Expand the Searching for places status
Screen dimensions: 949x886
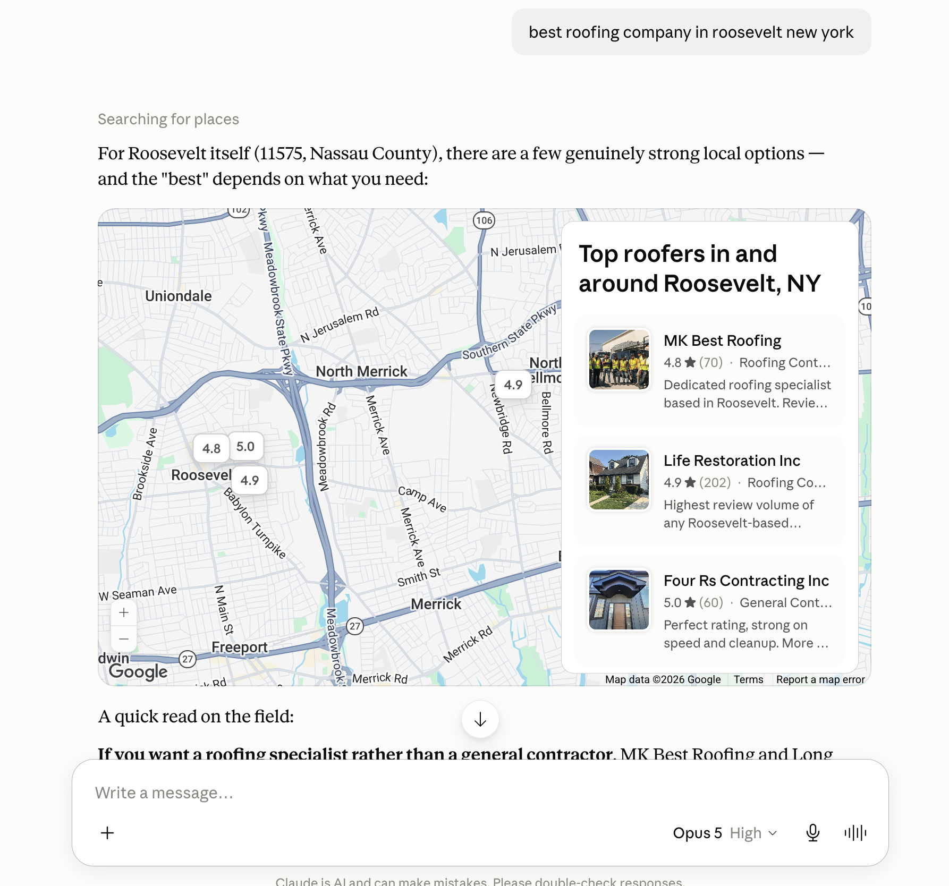coord(168,119)
